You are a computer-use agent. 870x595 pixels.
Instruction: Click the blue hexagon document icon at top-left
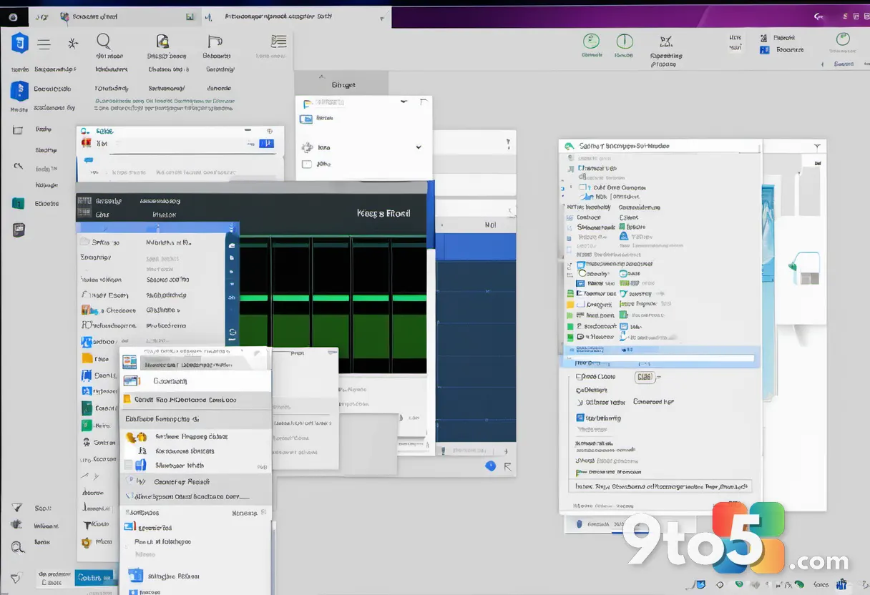tap(19, 44)
